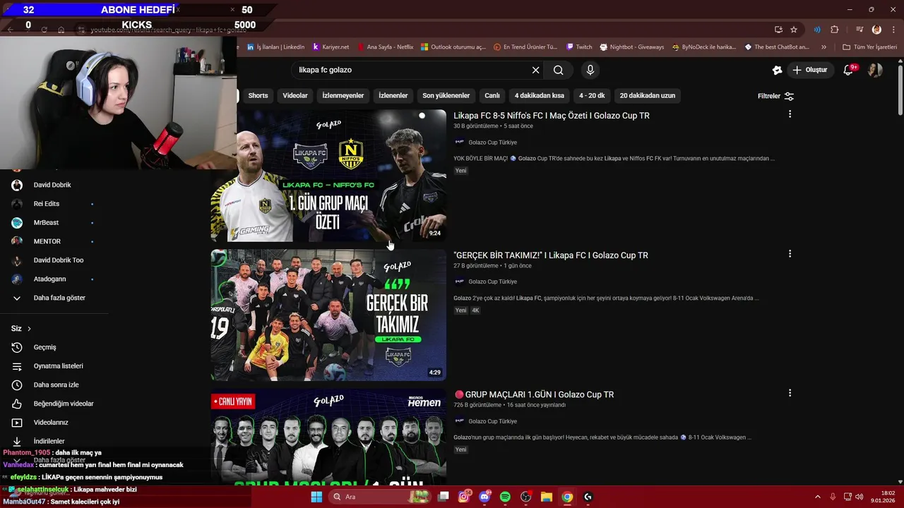Click the volume icon in system tray

click(860, 497)
